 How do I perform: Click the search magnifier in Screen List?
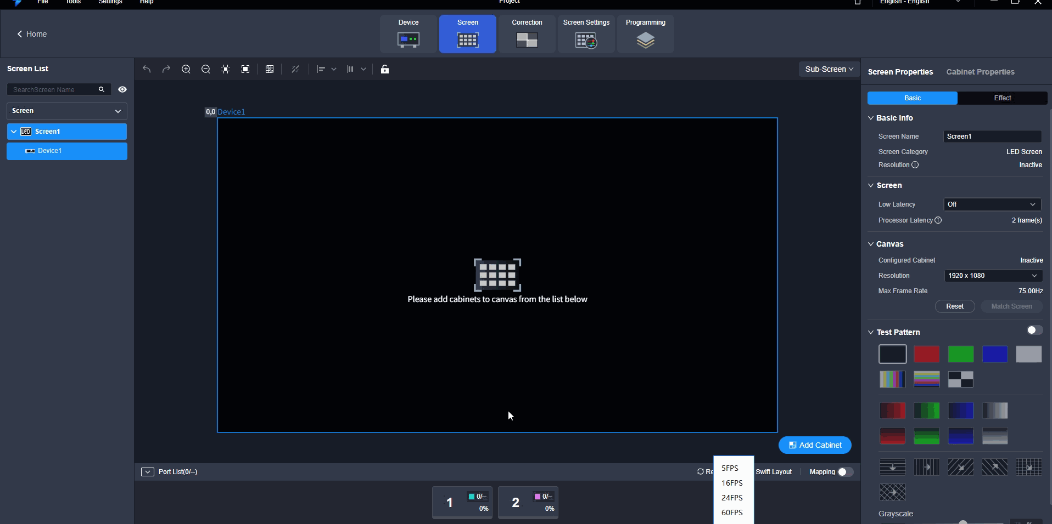pos(102,89)
